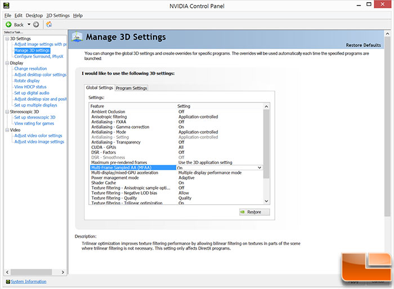This screenshot has height=289, width=394.
Task: Select Adjust image settings with preview
Action: click(x=41, y=45)
